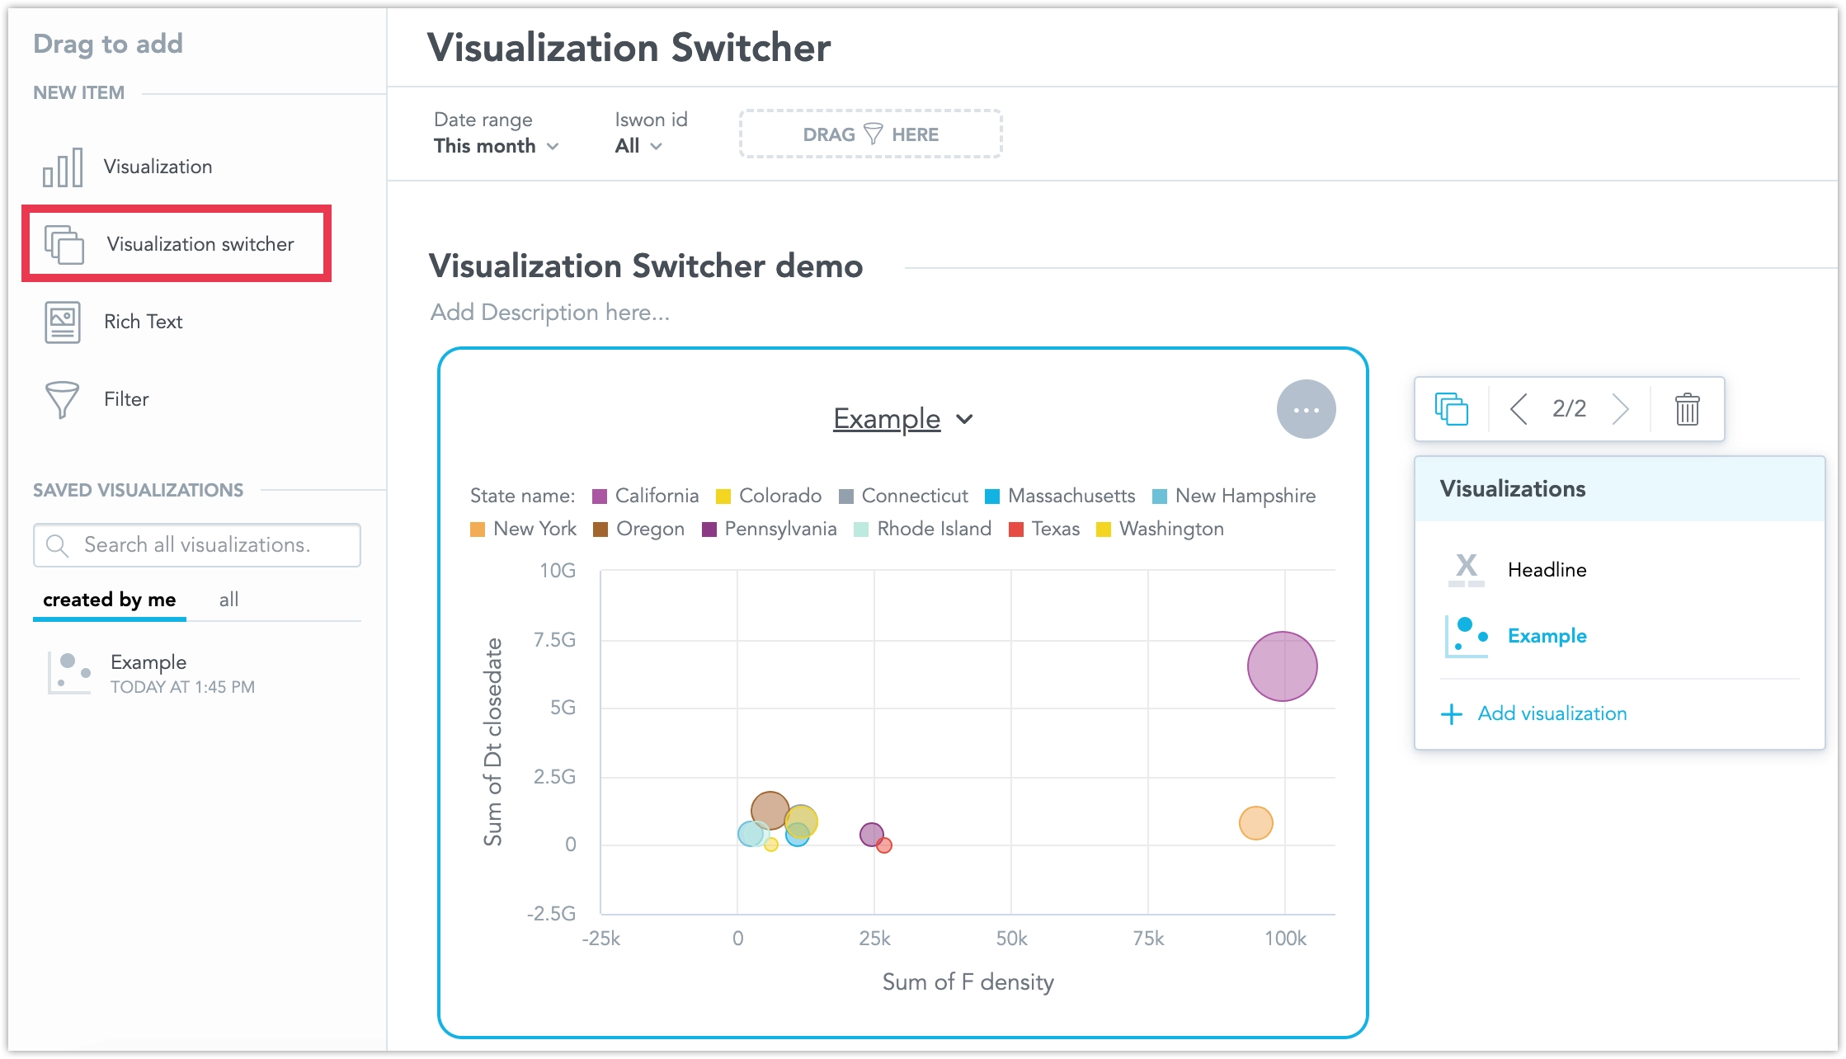The width and height of the screenshot is (1846, 1059).
Task: Go back using the previous visualization arrow
Action: (1519, 408)
